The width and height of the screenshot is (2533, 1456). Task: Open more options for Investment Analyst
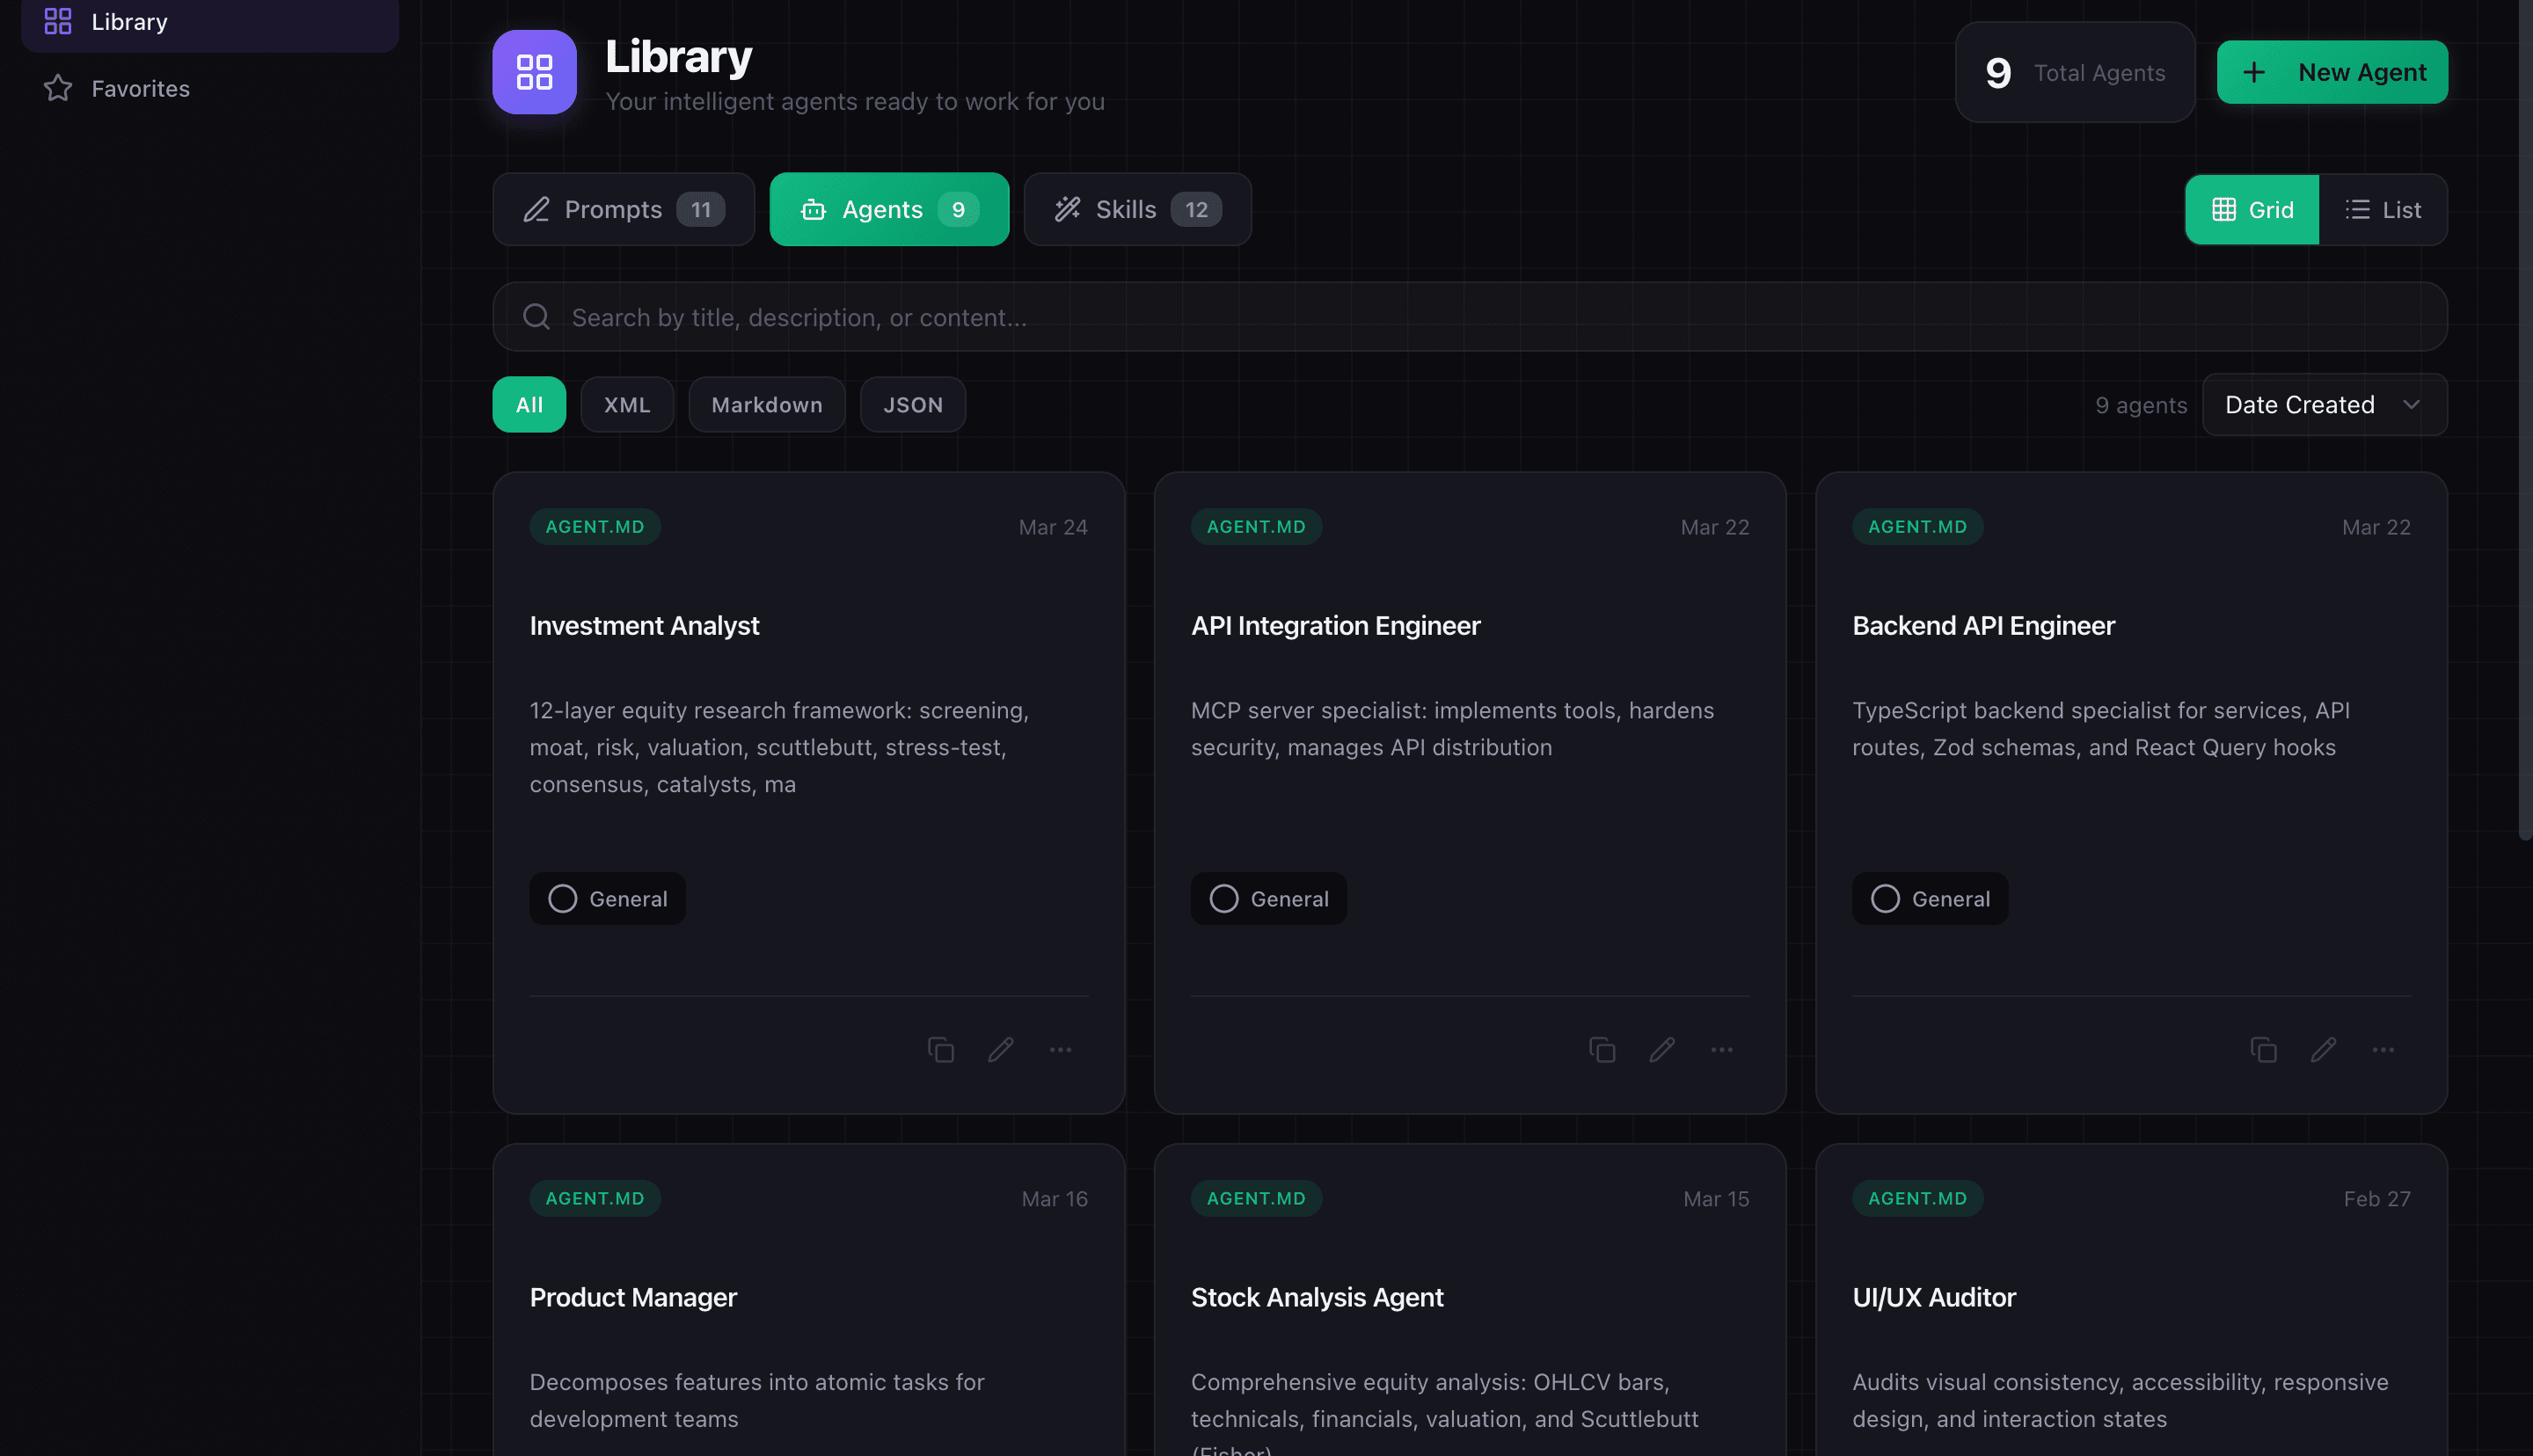coord(1061,1050)
